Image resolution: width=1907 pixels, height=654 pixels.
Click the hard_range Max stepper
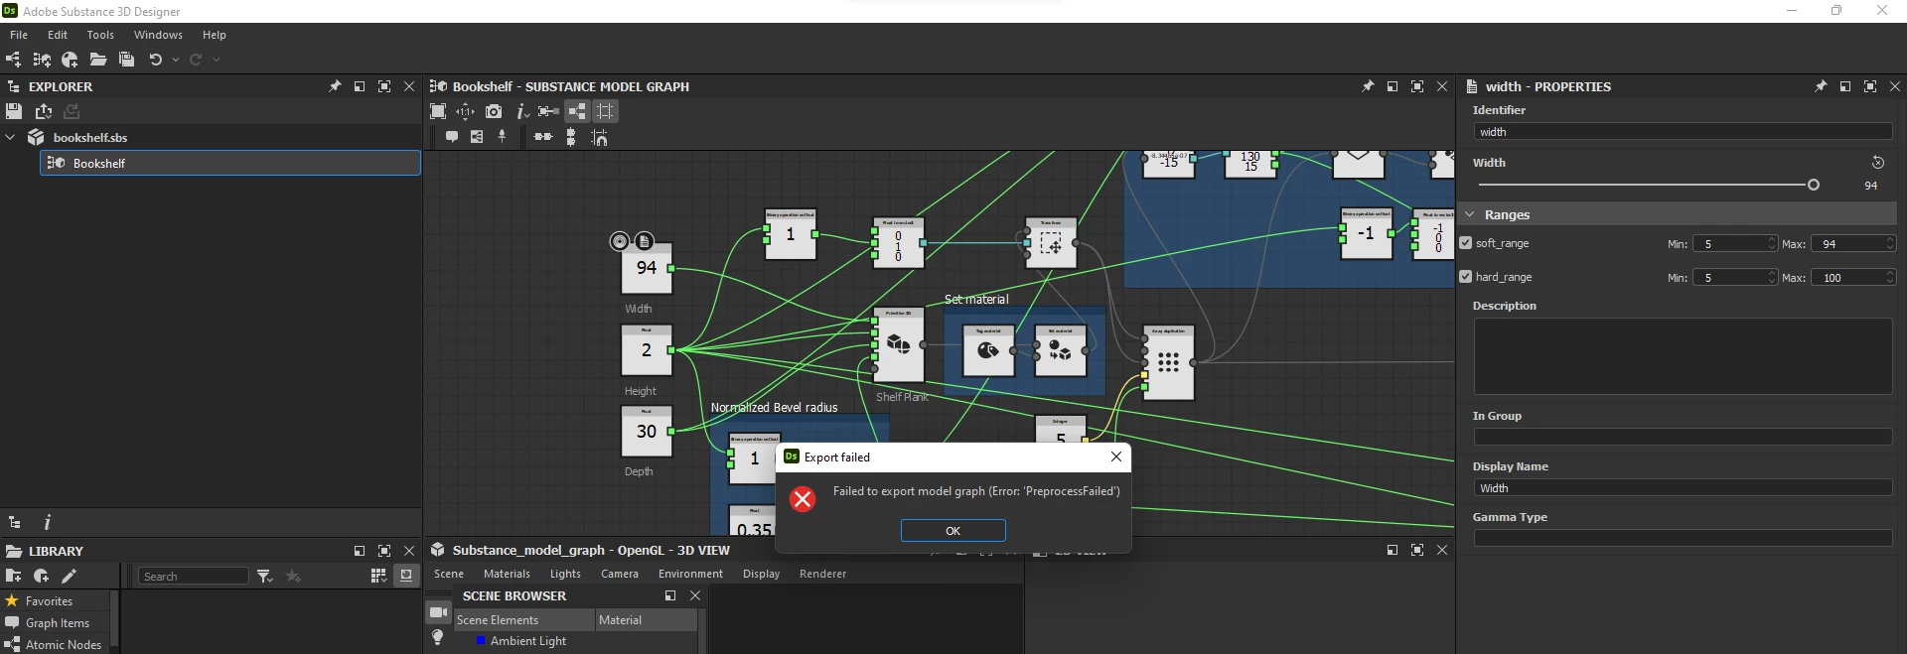(x=1889, y=277)
